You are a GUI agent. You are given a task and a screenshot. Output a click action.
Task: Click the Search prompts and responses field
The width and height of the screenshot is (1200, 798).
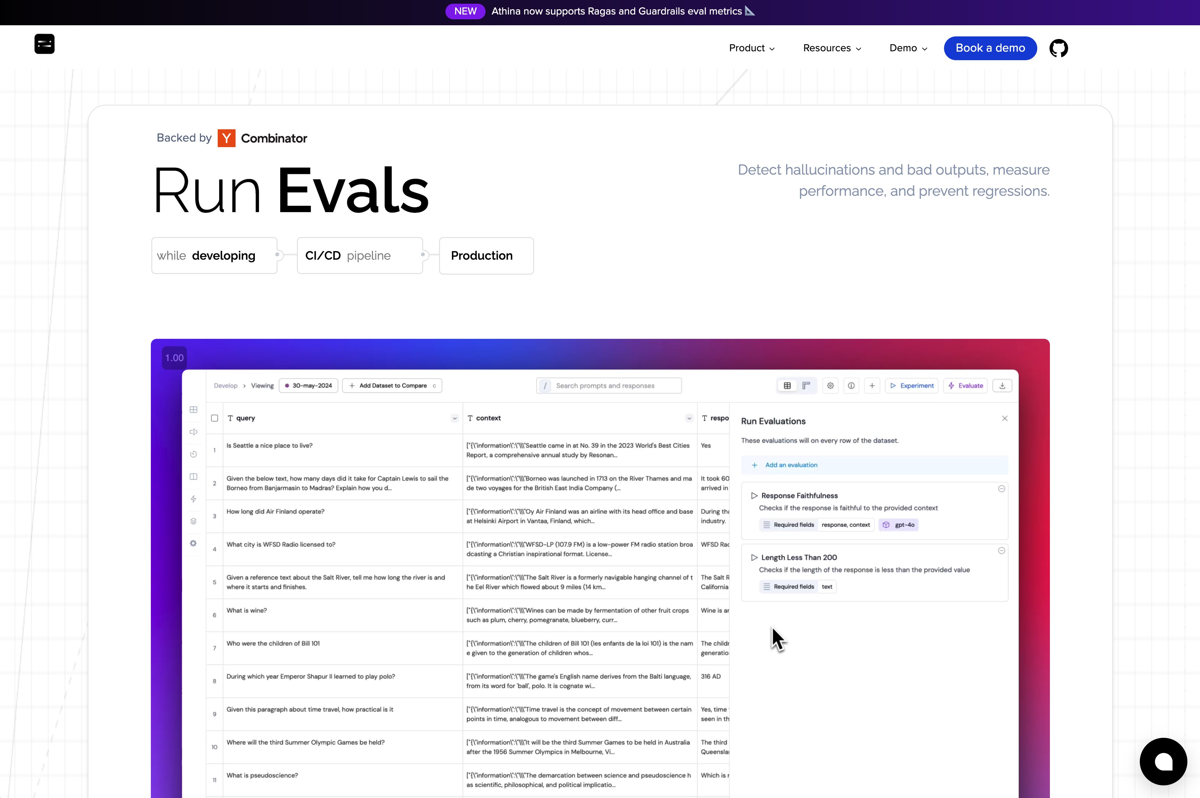coord(609,386)
